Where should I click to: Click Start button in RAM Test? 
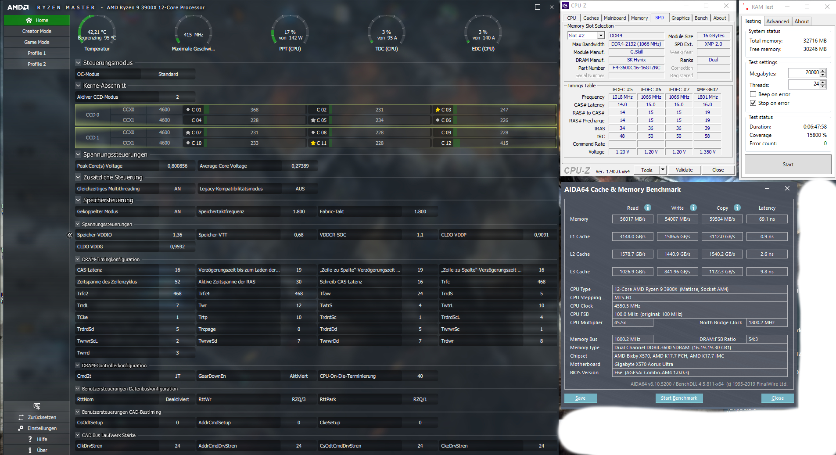(788, 165)
